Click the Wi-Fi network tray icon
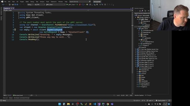Screen dimensions: 190x106 click(155, 104)
